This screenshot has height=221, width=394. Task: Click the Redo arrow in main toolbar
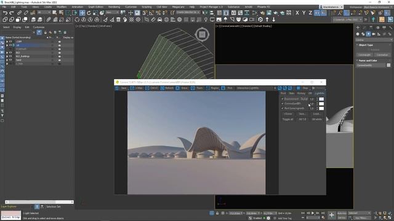click(x=12, y=13)
